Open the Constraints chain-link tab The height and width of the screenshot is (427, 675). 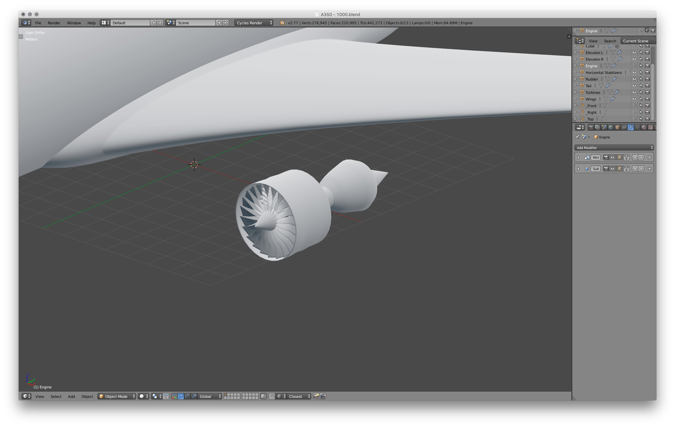coord(624,127)
